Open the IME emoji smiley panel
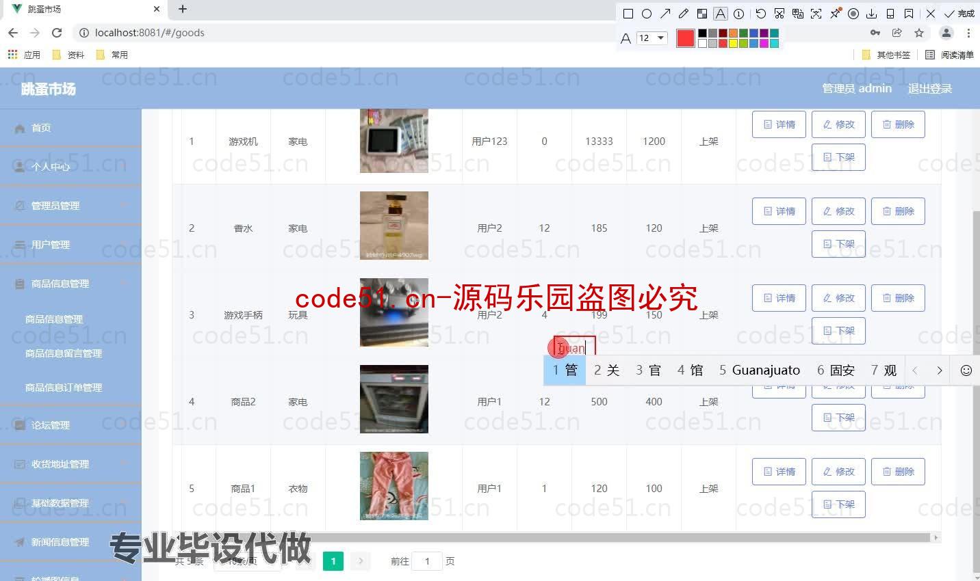Screen dimensions: 980x581 [966, 370]
